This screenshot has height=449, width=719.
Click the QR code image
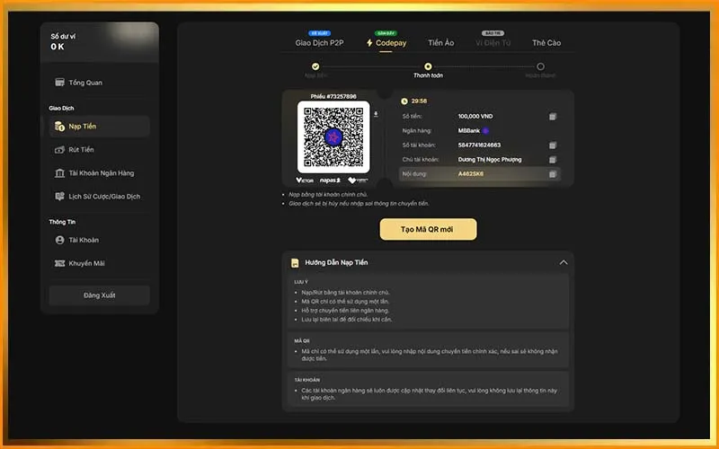point(333,137)
